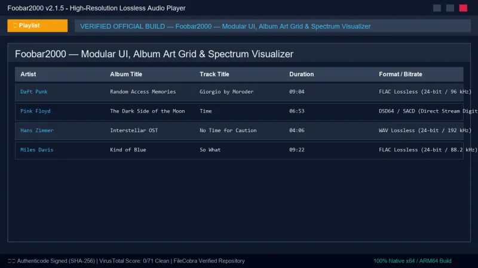
Task: Select the No Time for Caution track
Action: click(x=228, y=130)
